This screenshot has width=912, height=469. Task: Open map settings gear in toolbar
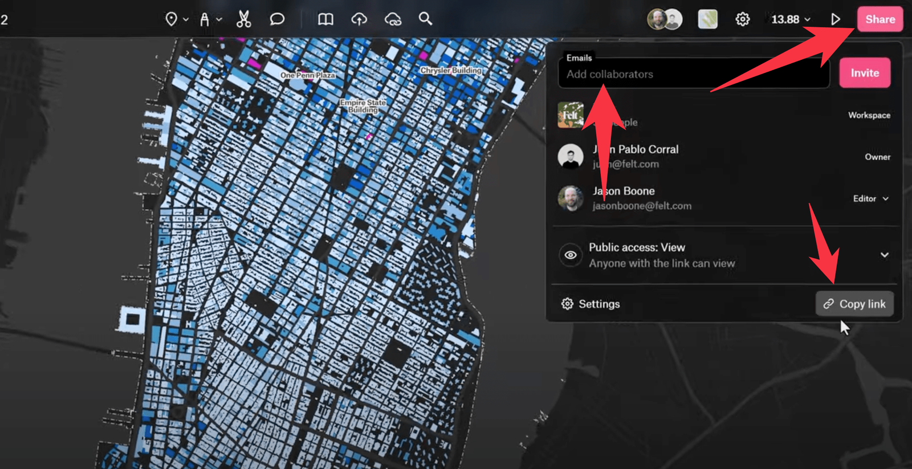click(x=742, y=19)
